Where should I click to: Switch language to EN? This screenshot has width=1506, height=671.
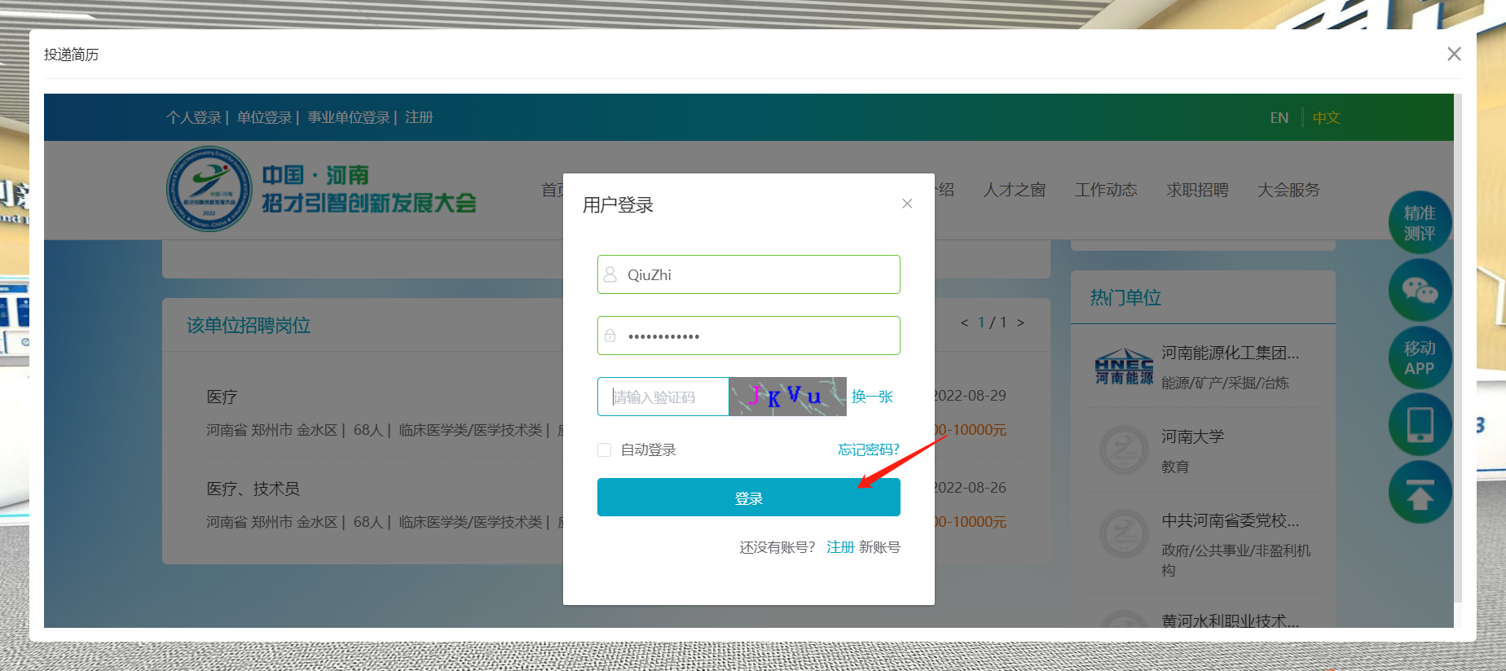(1279, 117)
